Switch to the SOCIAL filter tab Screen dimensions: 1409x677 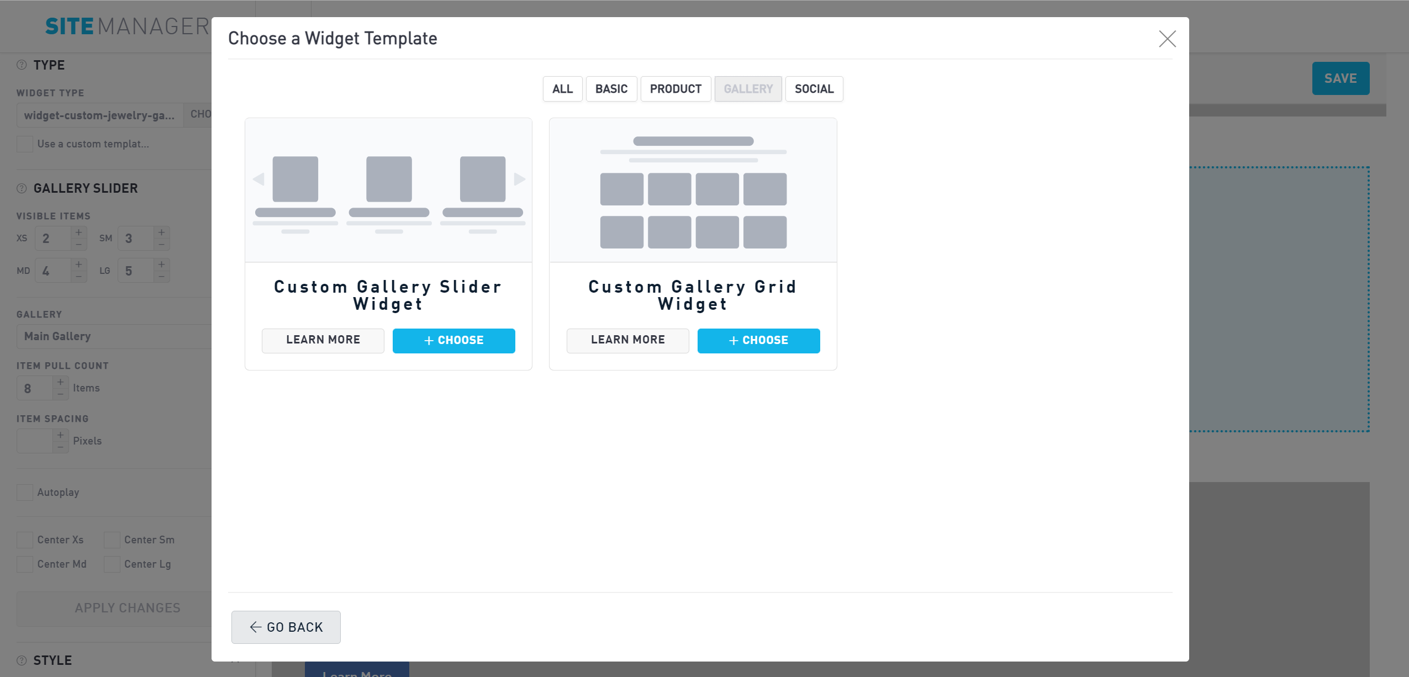pos(814,89)
